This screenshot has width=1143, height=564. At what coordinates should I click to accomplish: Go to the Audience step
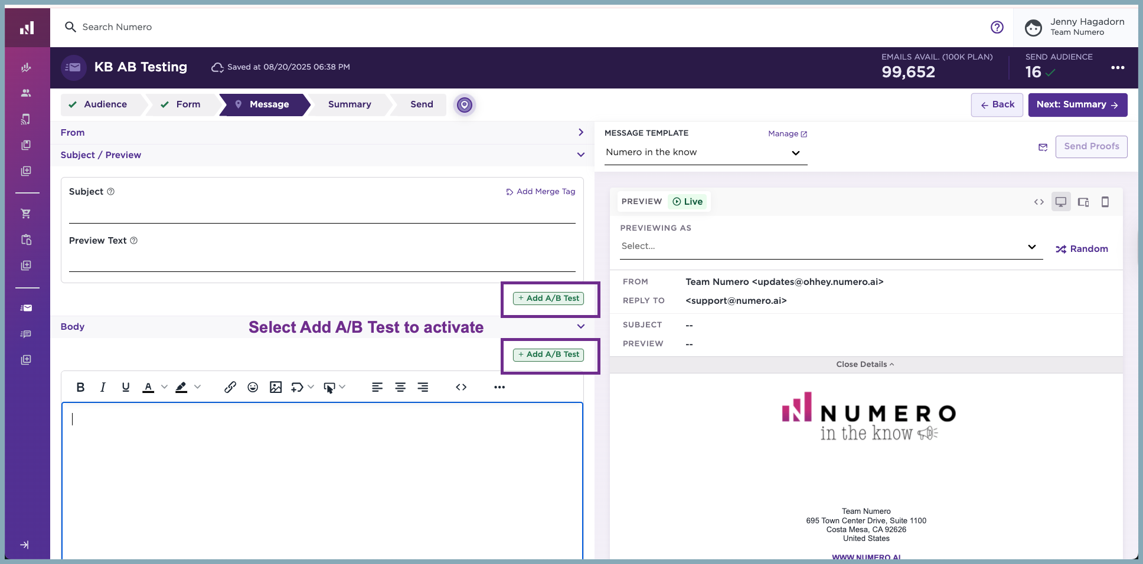[x=102, y=104]
